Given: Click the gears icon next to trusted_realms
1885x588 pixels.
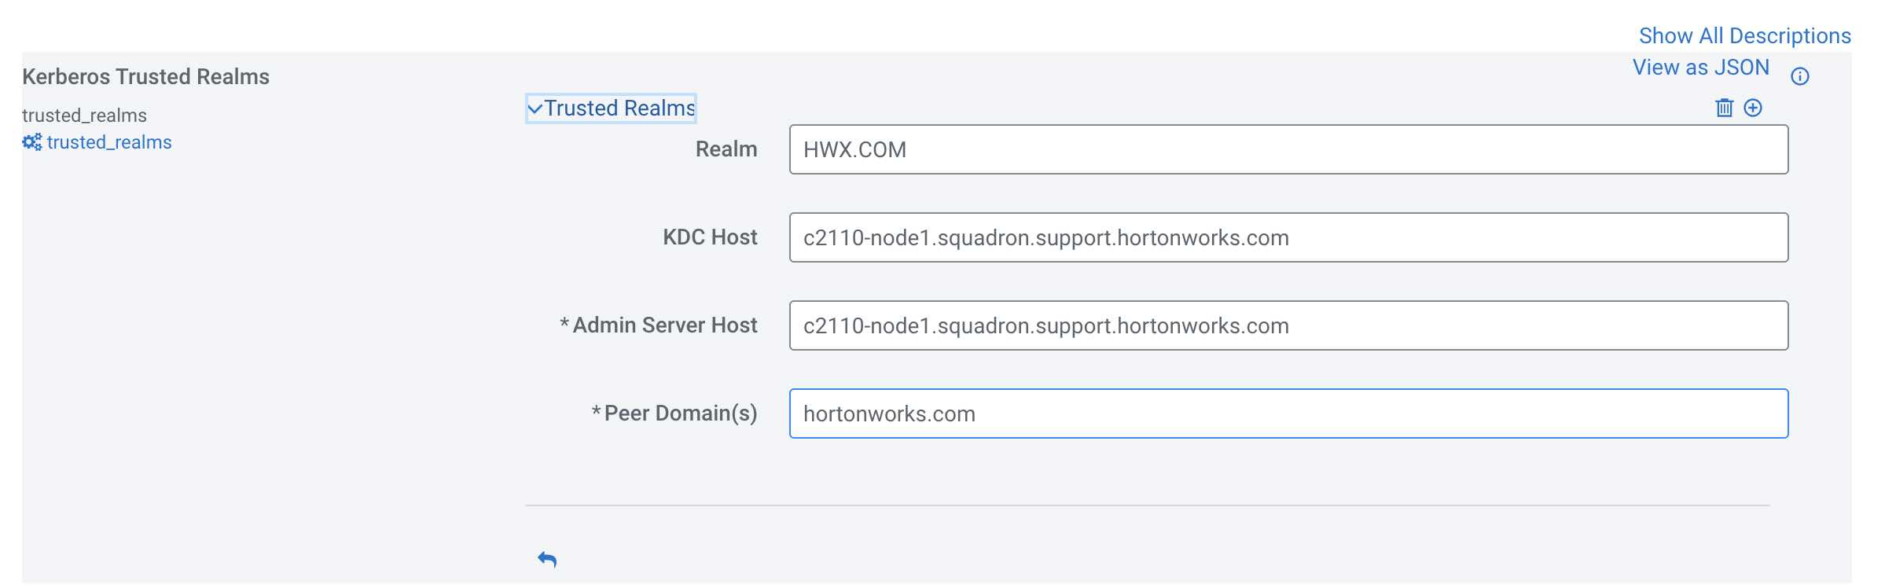Looking at the screenshot, I should coord(32,142).
